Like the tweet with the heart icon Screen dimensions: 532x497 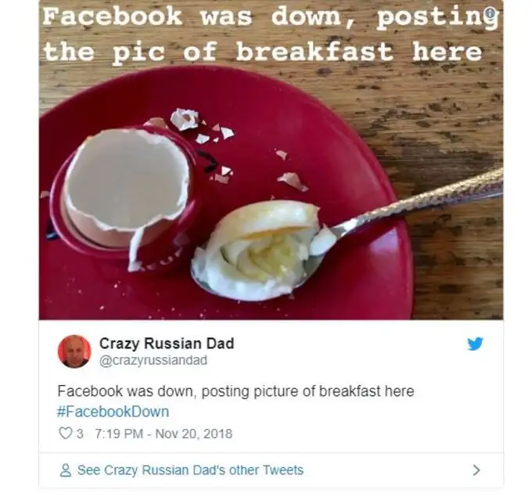click(65, 434)
